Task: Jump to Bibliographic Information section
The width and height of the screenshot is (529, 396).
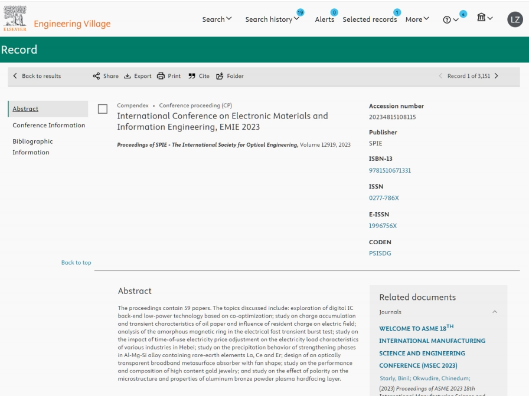Action: pyautogui.click(x=33, y=147)
